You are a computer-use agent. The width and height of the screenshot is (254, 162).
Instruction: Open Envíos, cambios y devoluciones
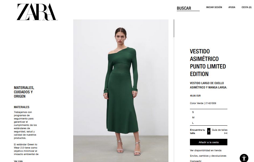click(x=208, y=156)
